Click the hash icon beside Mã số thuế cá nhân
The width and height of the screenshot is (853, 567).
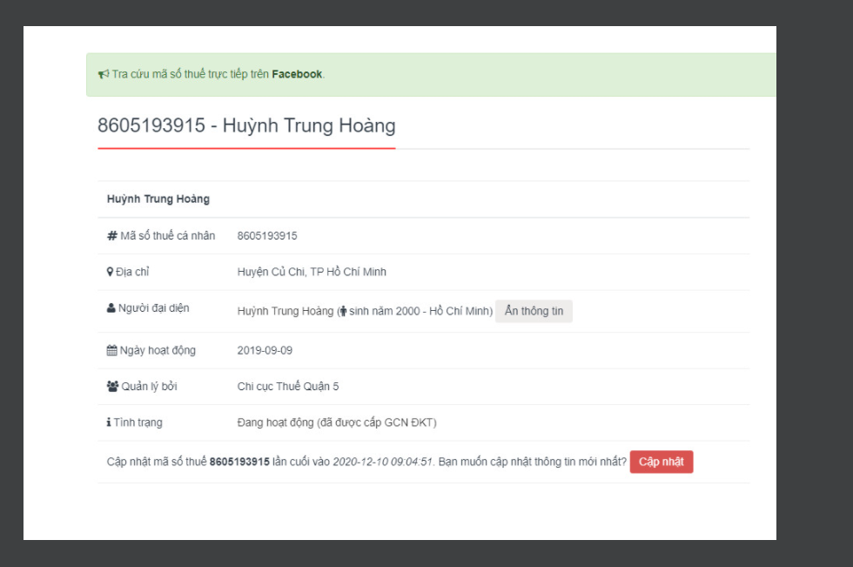click(x=111, y=236)
